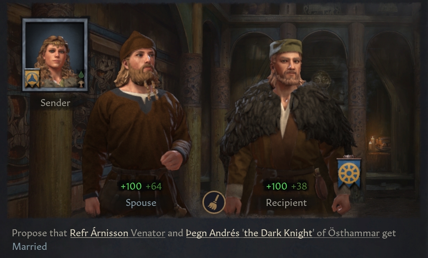428x258 pixels.
Task: Click the +100 opinion value above Recipient
Action: 277,187
